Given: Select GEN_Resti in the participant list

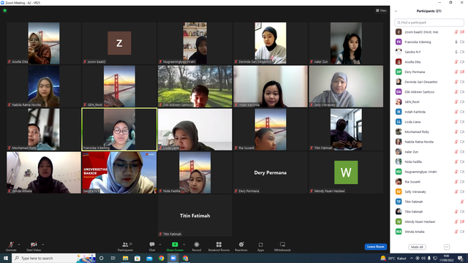Looking at the screenshot, I should [x=429, y=102].
